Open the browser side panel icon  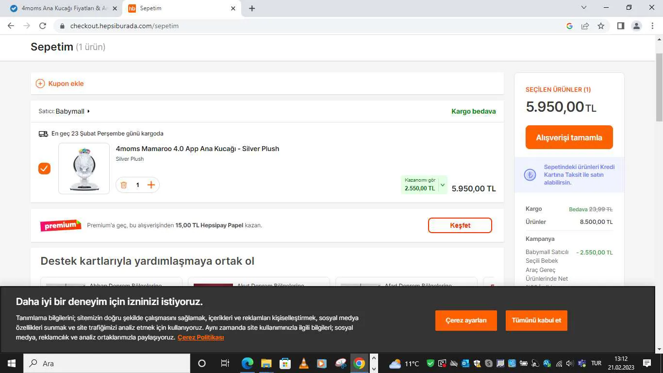point(621,26)
